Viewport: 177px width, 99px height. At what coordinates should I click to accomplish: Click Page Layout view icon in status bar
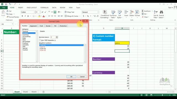click(x=146, y=95)
